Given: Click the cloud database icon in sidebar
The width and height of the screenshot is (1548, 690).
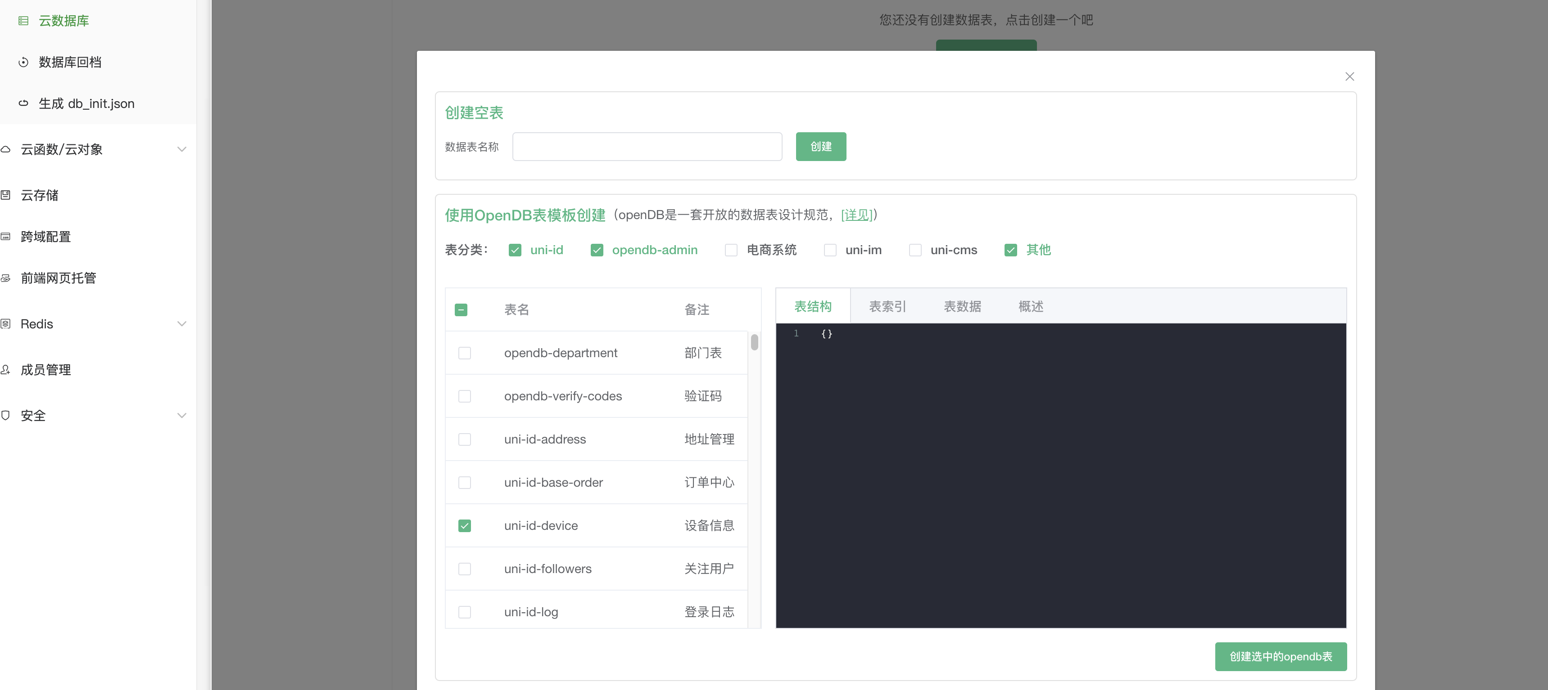Looking at the screenshot, I should click(x=23, y=21).
